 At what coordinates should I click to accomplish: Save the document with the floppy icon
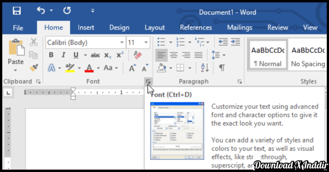click(x=17, y=11)
